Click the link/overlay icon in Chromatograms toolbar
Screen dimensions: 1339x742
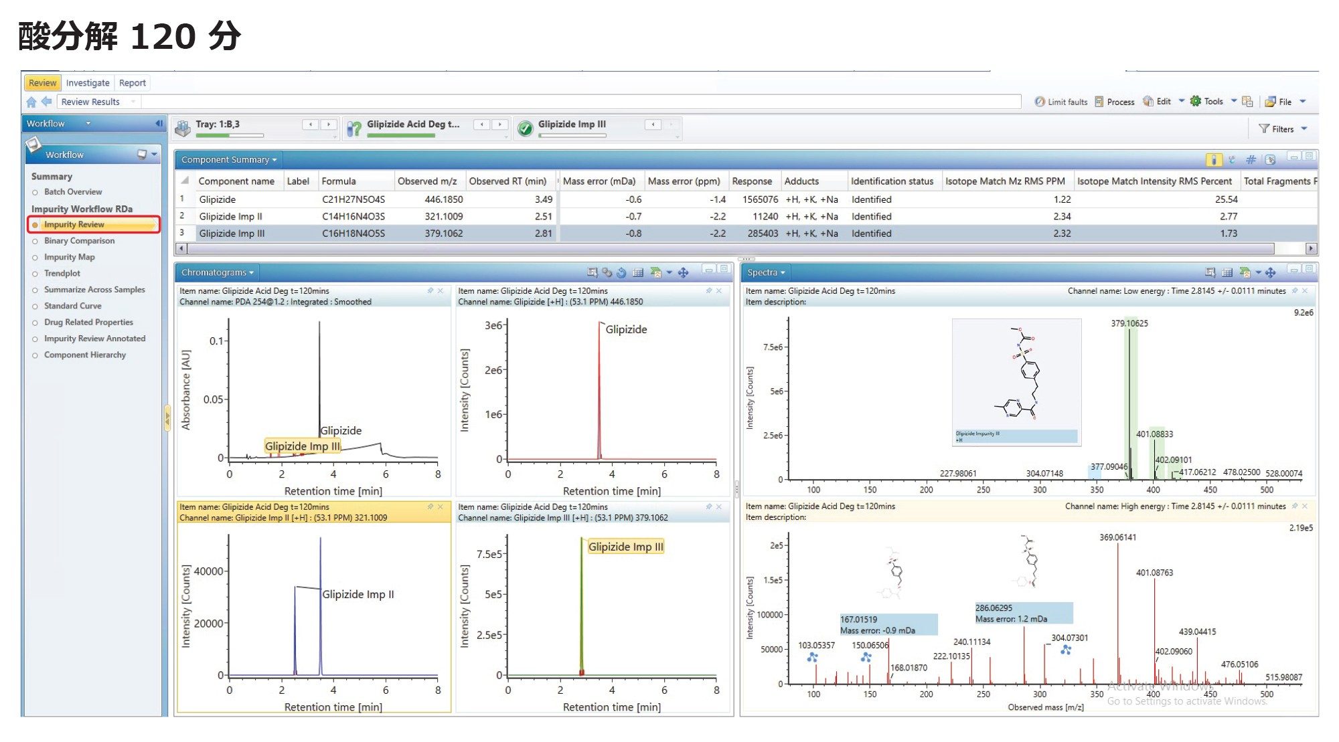[607, 272]
